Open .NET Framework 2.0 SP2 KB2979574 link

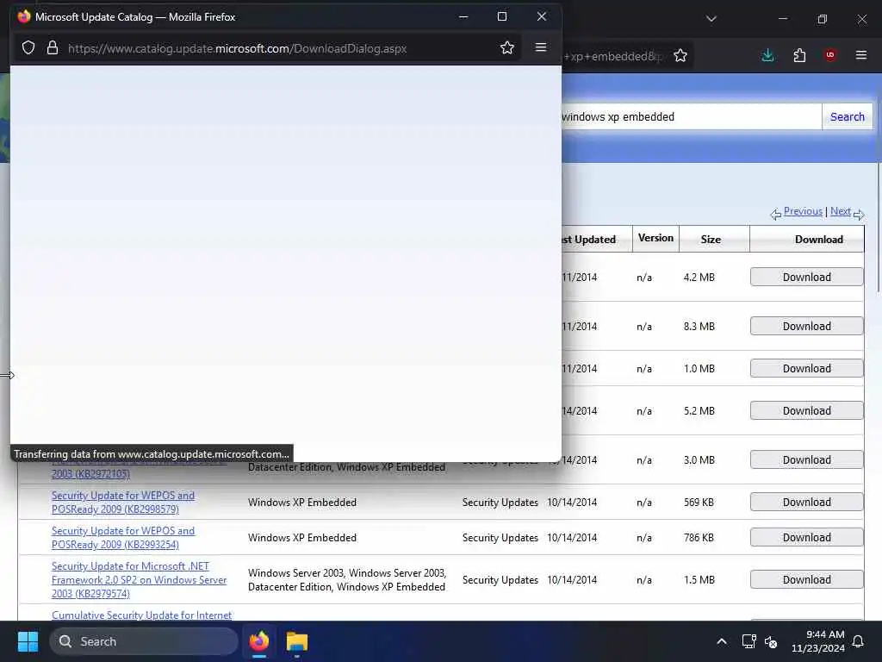139,580
